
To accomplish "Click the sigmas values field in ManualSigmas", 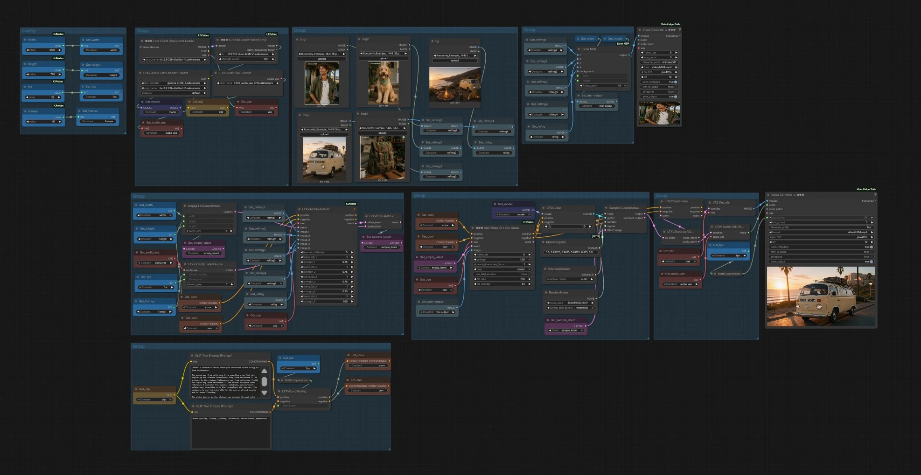I will [x=570, y=253].
